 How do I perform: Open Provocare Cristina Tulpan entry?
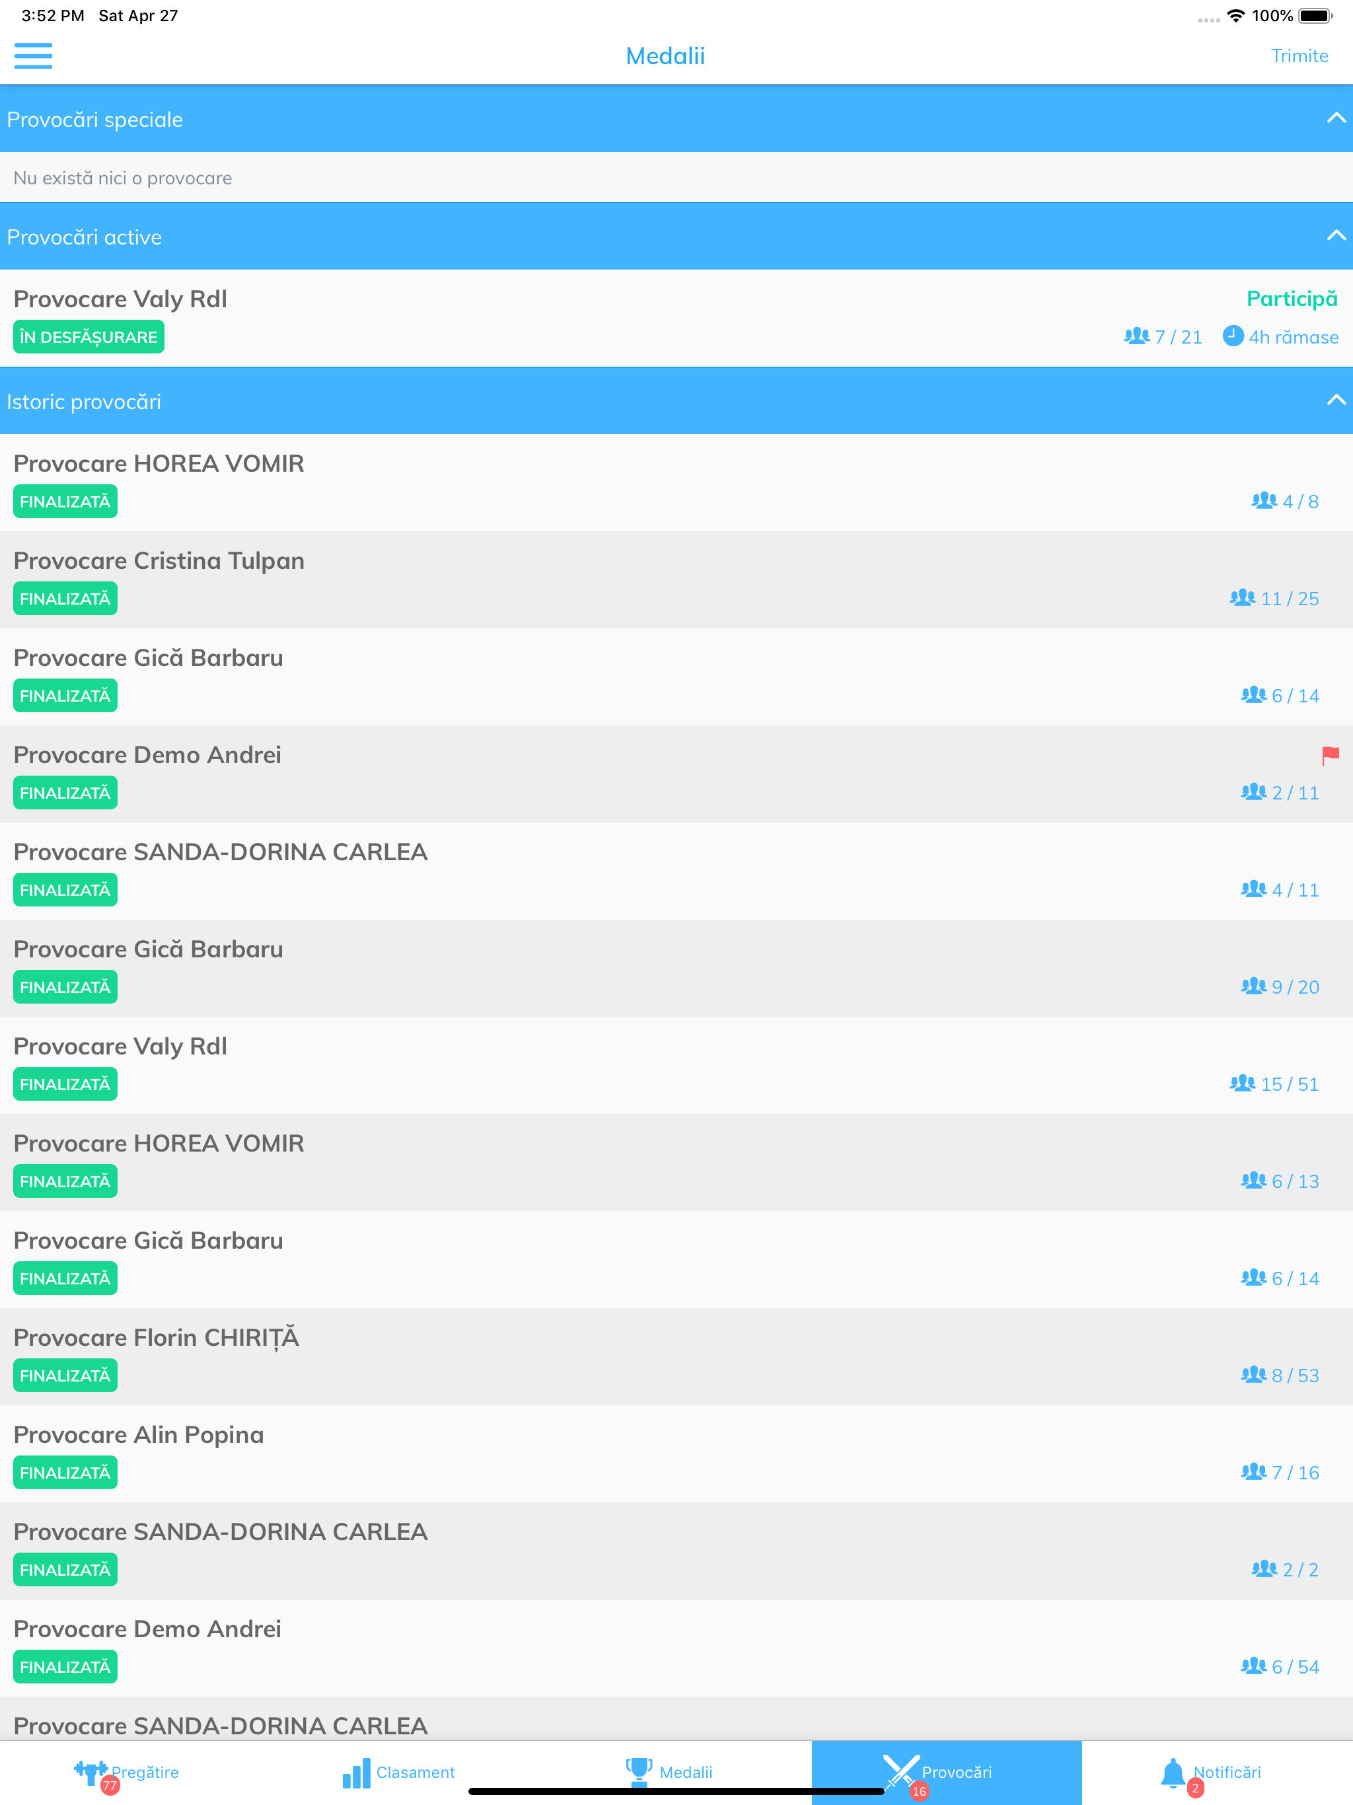click(676, 579)
